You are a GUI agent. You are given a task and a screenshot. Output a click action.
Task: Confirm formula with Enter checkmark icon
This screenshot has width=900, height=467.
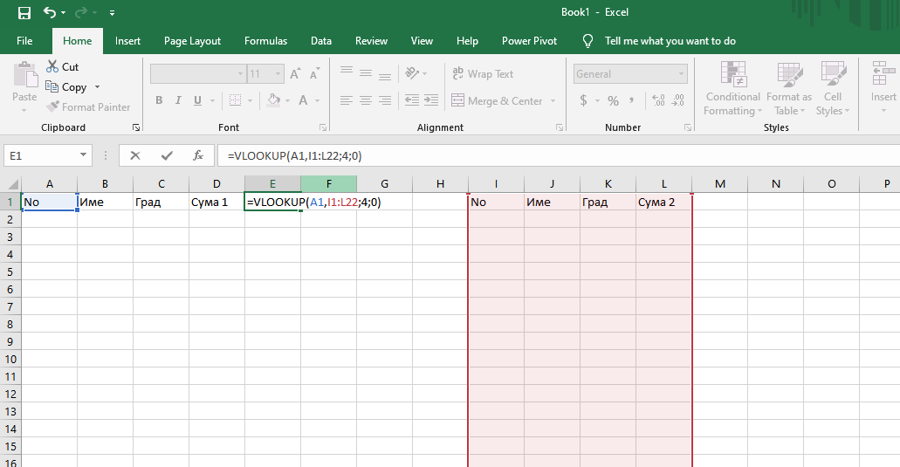(167, 155)
